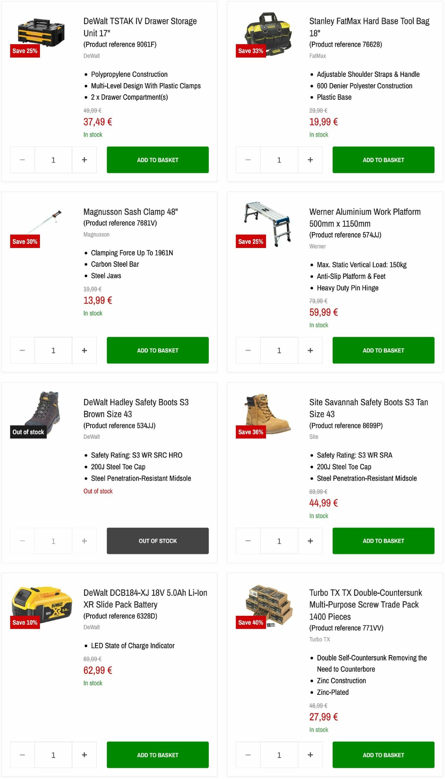445x779 pixels.
Task: Increase quantity for Site Savannah Safety Boots
Action: [x=310, y=541]
